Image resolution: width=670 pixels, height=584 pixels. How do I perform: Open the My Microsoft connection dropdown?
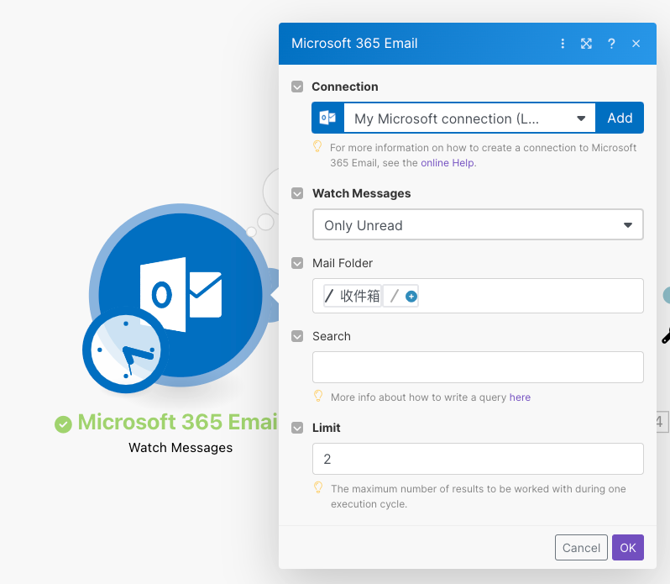point(469,118)
